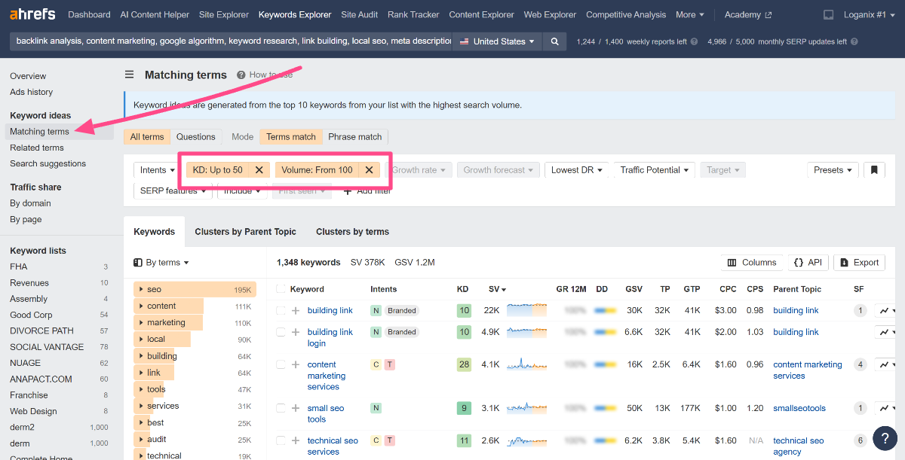Click the monitor icon in top bar

828,15
